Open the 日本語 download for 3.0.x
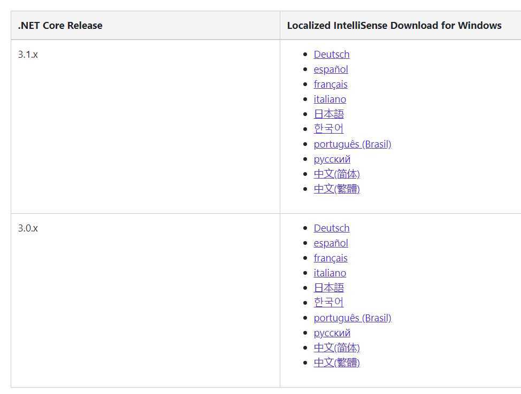The width and height of the screenshot is (521, 394). [x=328, y=288]
